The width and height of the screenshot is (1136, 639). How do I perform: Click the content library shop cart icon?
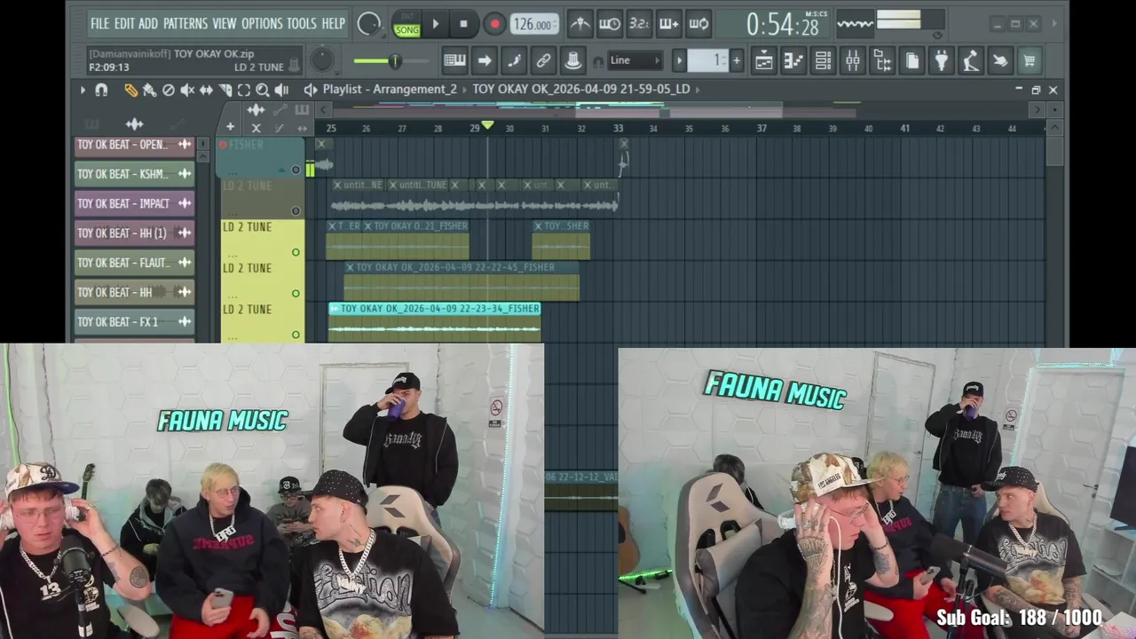(x=1029, y=60)
